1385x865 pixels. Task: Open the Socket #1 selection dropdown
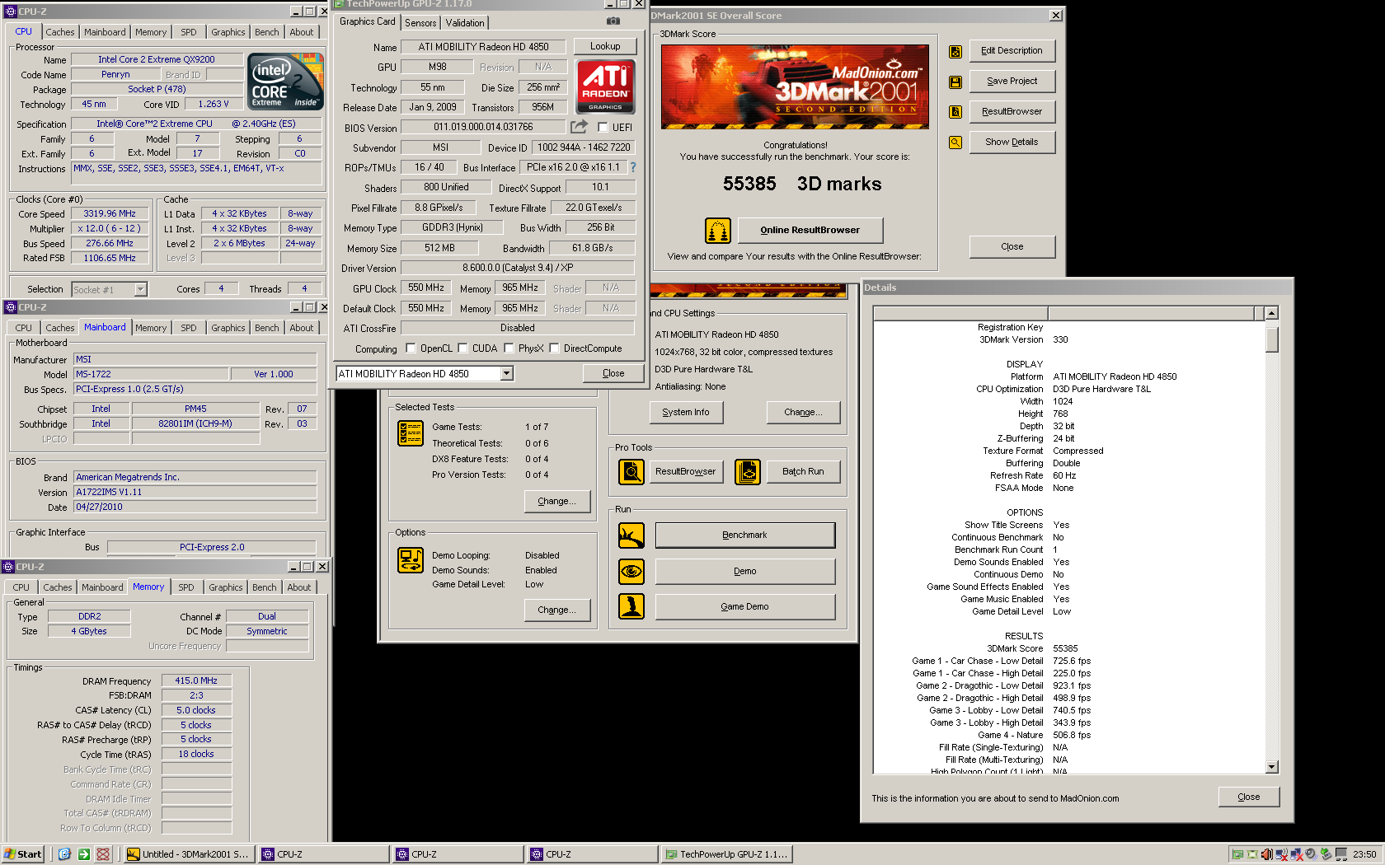point(140,289)
